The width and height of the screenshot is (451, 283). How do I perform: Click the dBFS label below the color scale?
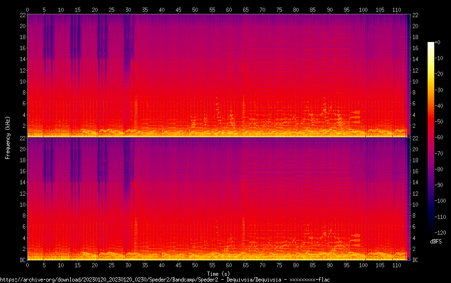coord(436,242)
